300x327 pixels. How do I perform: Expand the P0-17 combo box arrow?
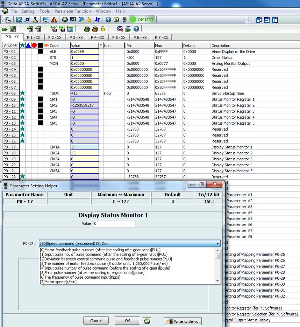pyautogui.click(x=217, y=243)
